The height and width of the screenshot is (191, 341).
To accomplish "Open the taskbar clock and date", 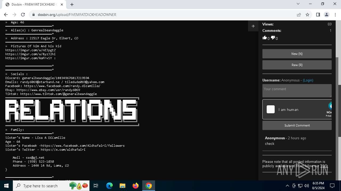I will [318, 186].
